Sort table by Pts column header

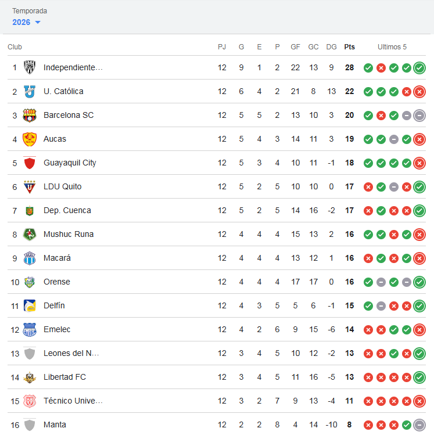[349, 47]
